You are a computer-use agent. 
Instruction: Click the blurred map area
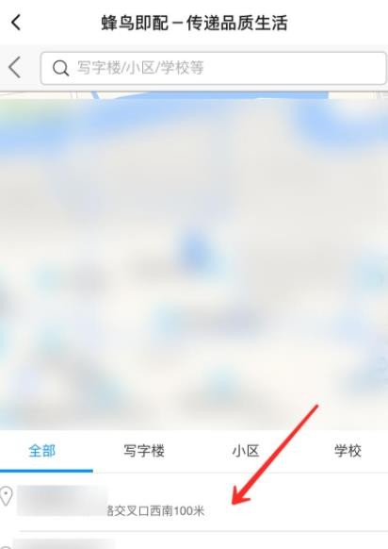194,261
